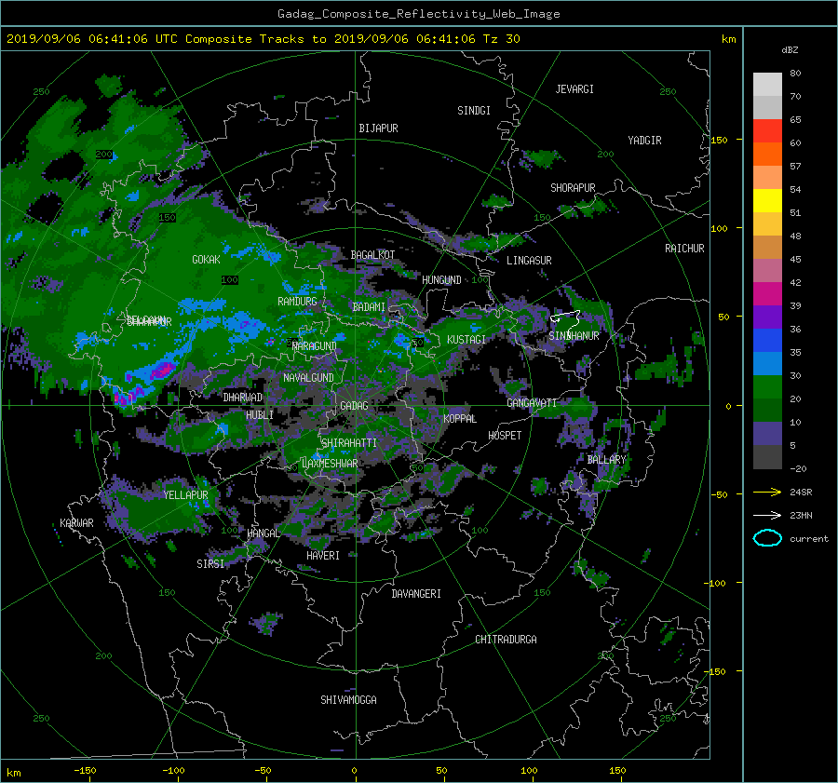Click the DAVANGERI city label
Image resolution: width=838 pixels, height=783 pixels.
[x=416, y=594]
